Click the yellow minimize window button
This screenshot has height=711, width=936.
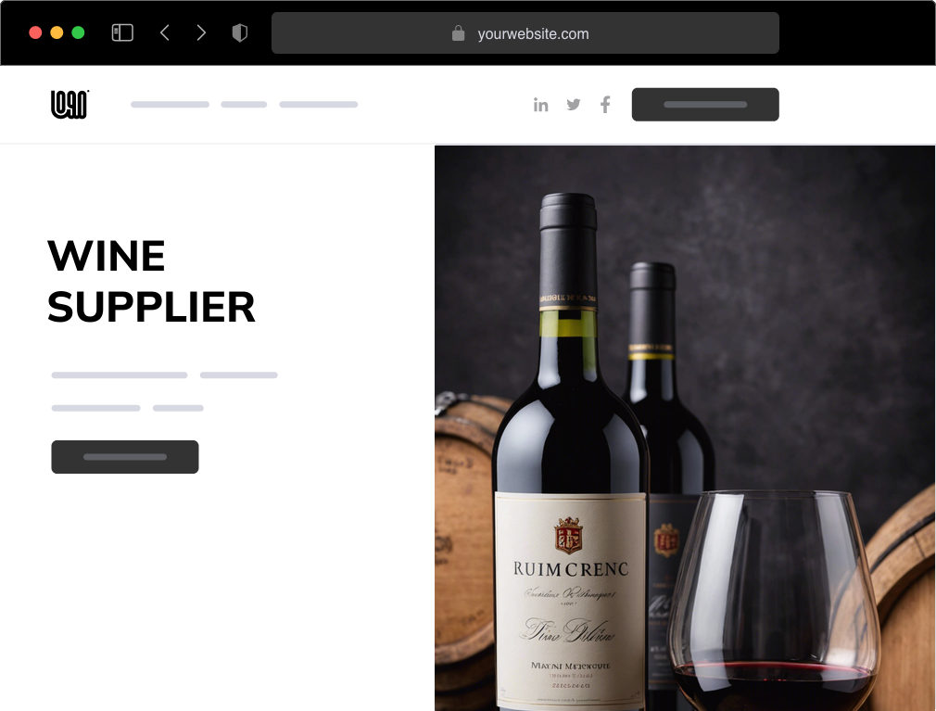click(x=57, y=32)
